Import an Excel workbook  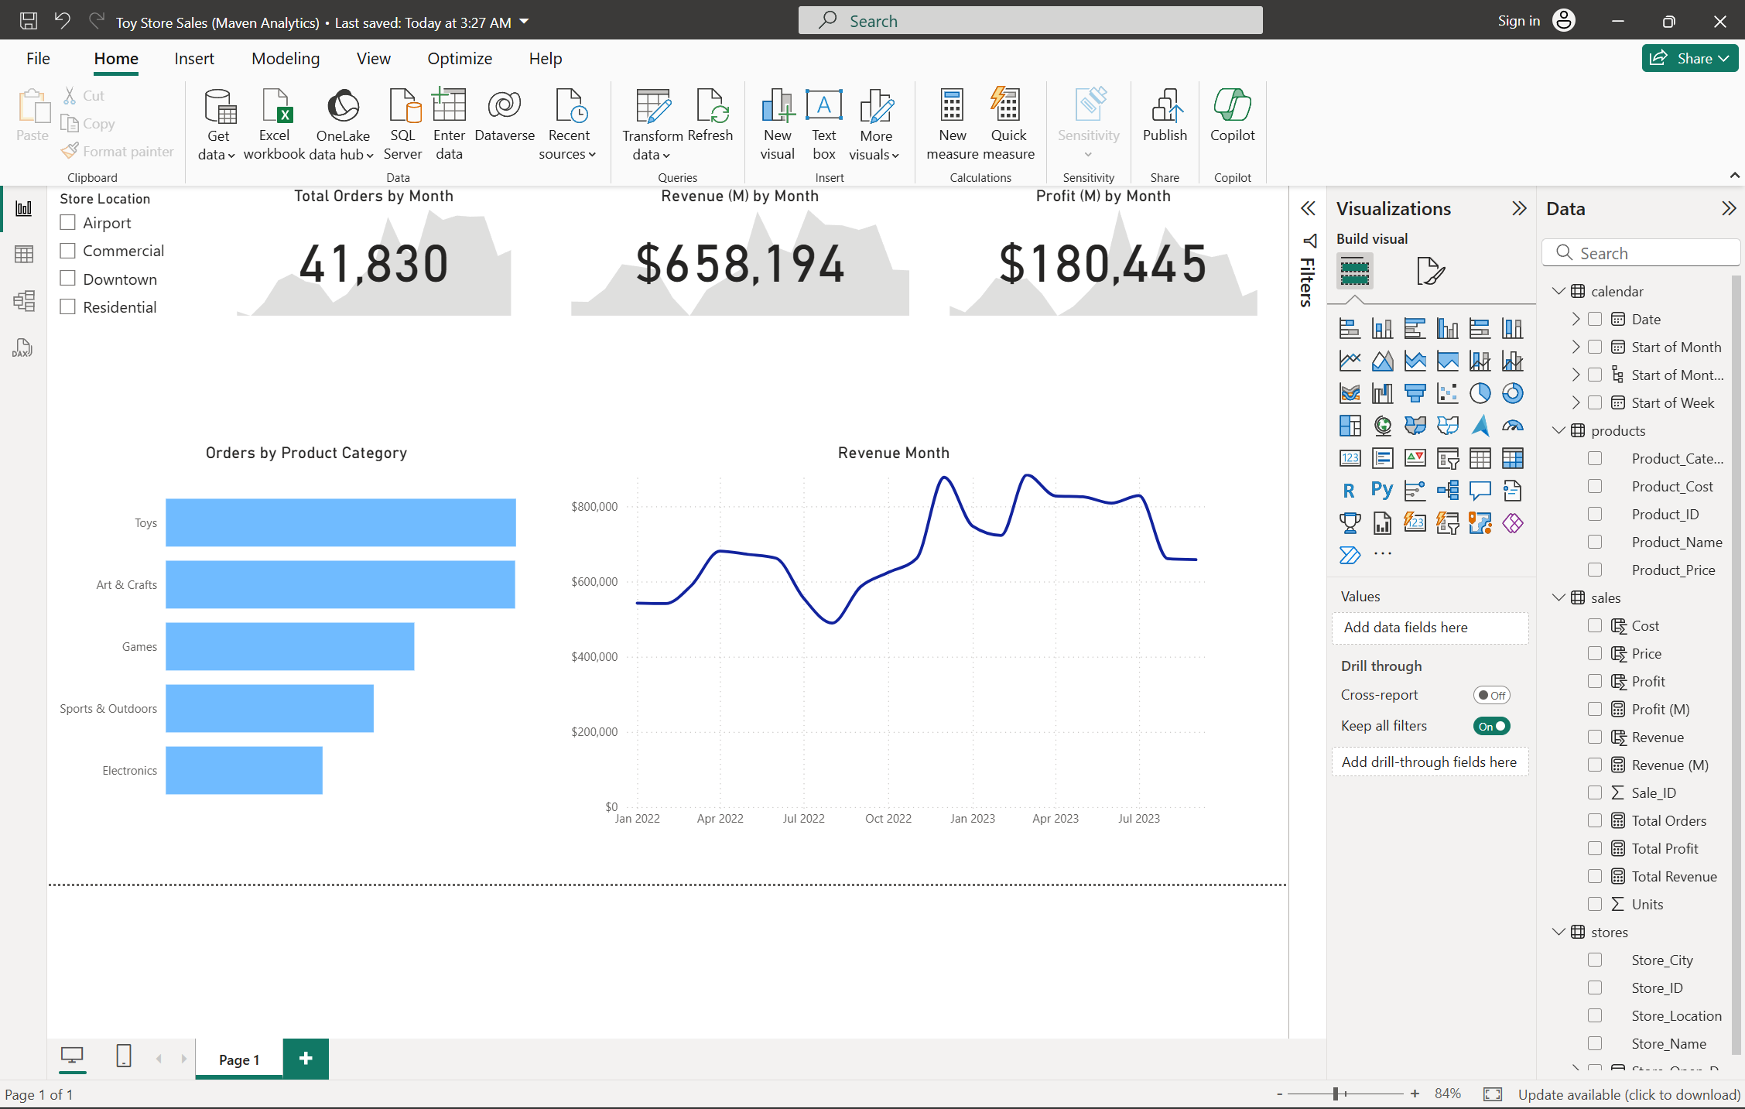[x=274, y=124]
